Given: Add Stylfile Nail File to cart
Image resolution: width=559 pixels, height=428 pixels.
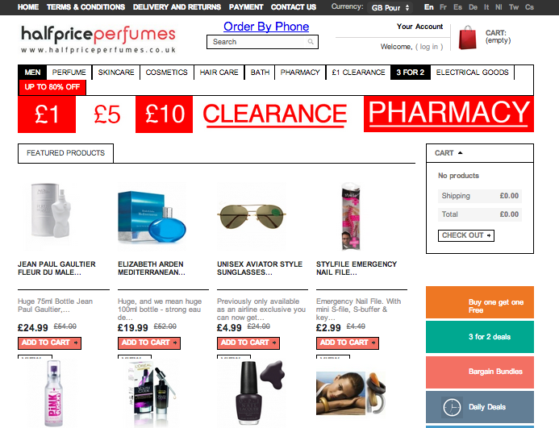Looking at the screenshot, I should pyautogui.click(x=347, y=343).
